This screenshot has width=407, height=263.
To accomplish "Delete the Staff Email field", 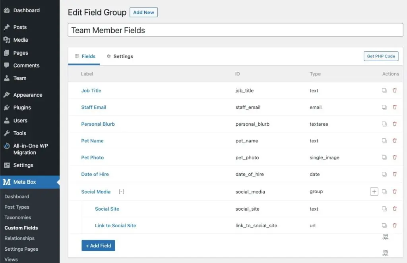I will [x=395, y=107].
